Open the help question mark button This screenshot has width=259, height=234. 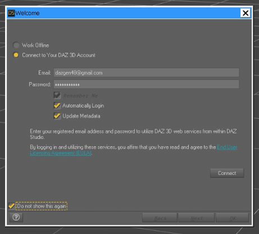click(x=16, y=217)
